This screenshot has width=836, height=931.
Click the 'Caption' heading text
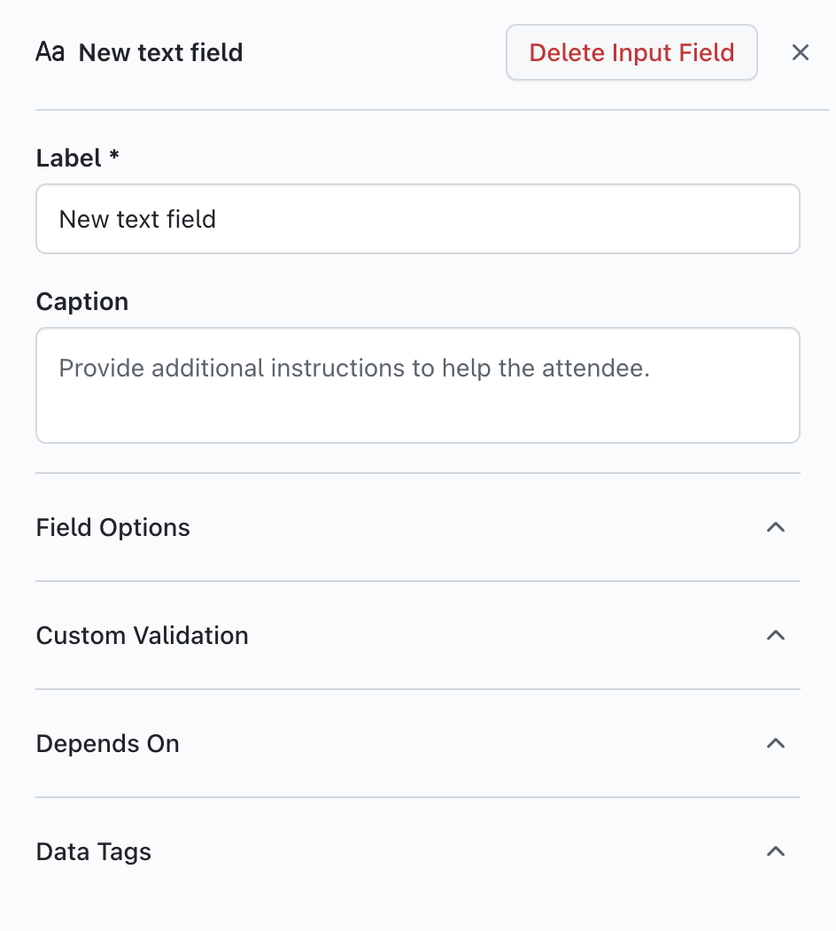pyautogui.click(x=82, y=302)
